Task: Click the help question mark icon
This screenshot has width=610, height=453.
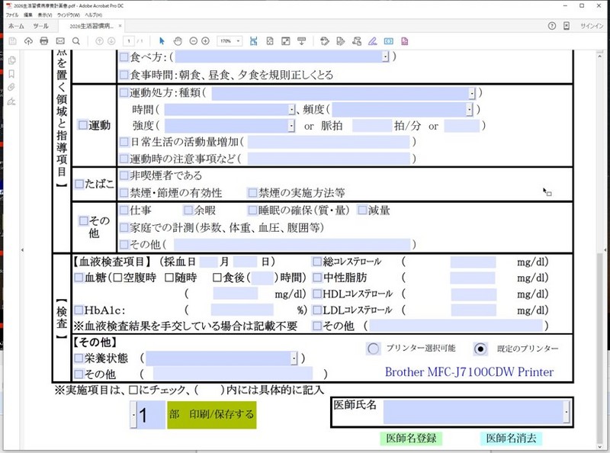Action: [551, 26]
